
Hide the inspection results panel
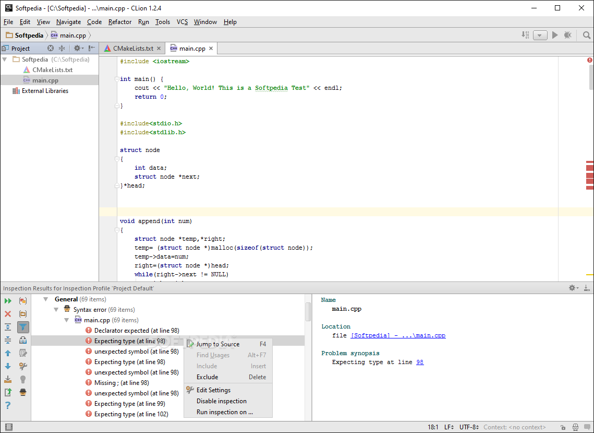coord(587,288)
